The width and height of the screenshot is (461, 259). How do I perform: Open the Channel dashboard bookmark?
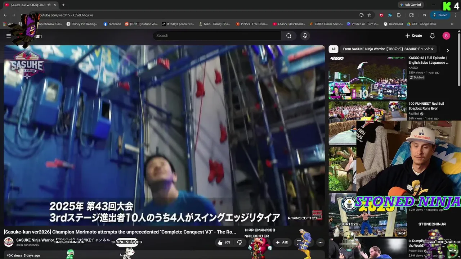point(289,24)
